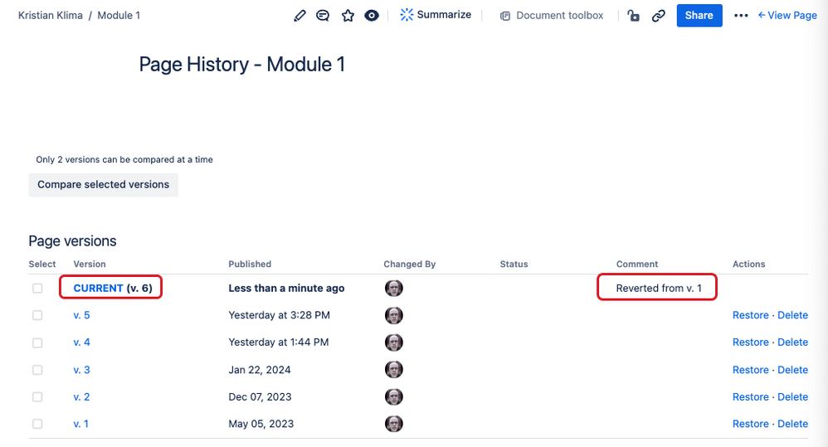Click the Summarize AI button
The image size is (828, 447).
pyautogui.click(x=435, y=15)
